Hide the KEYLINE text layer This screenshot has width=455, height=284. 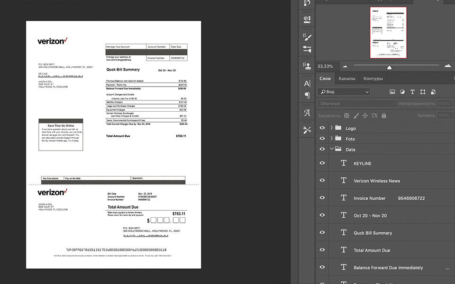pos(322,163)
